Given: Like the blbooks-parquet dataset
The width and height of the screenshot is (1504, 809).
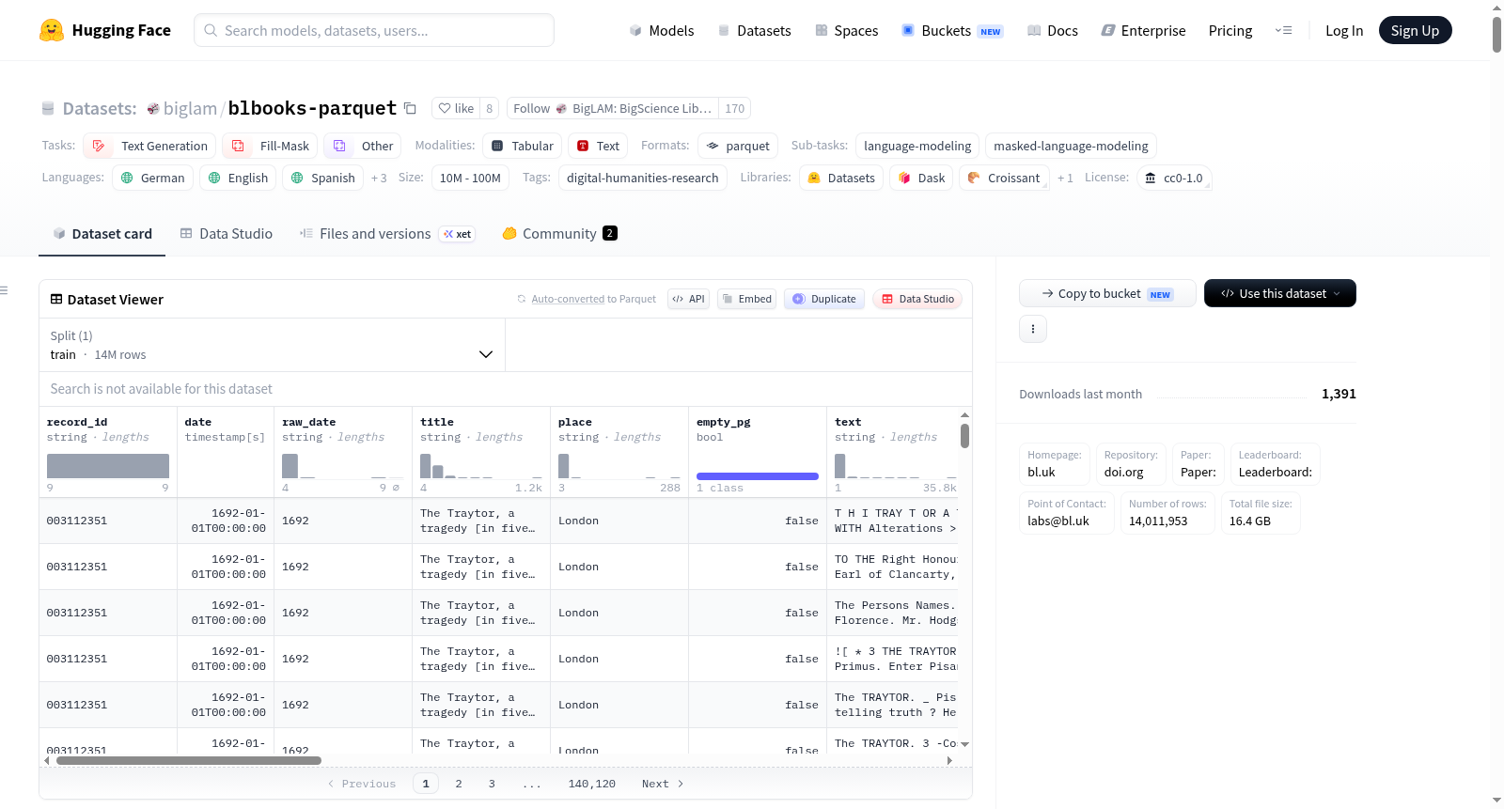Looking at the screenshot, I should coord(456,108).
